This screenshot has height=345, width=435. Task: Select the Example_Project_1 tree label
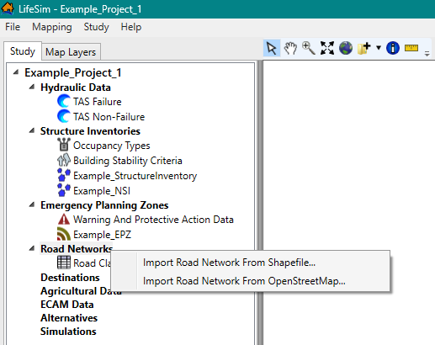[73, 72]
